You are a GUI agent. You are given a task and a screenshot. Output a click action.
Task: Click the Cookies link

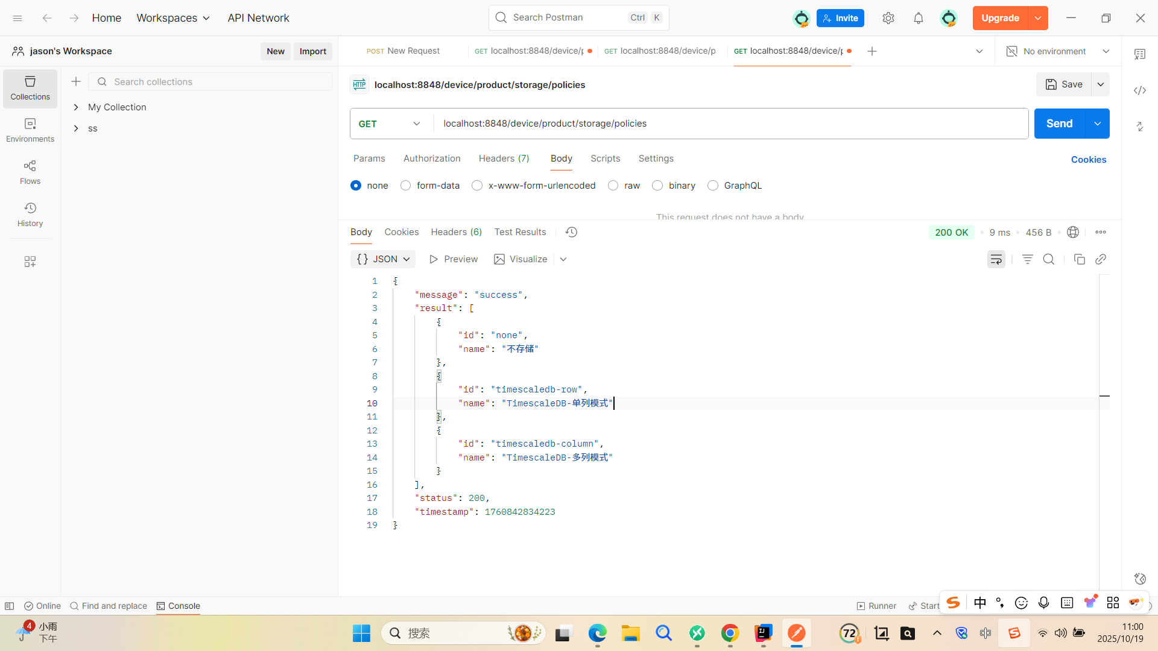tap(1088, 160)
